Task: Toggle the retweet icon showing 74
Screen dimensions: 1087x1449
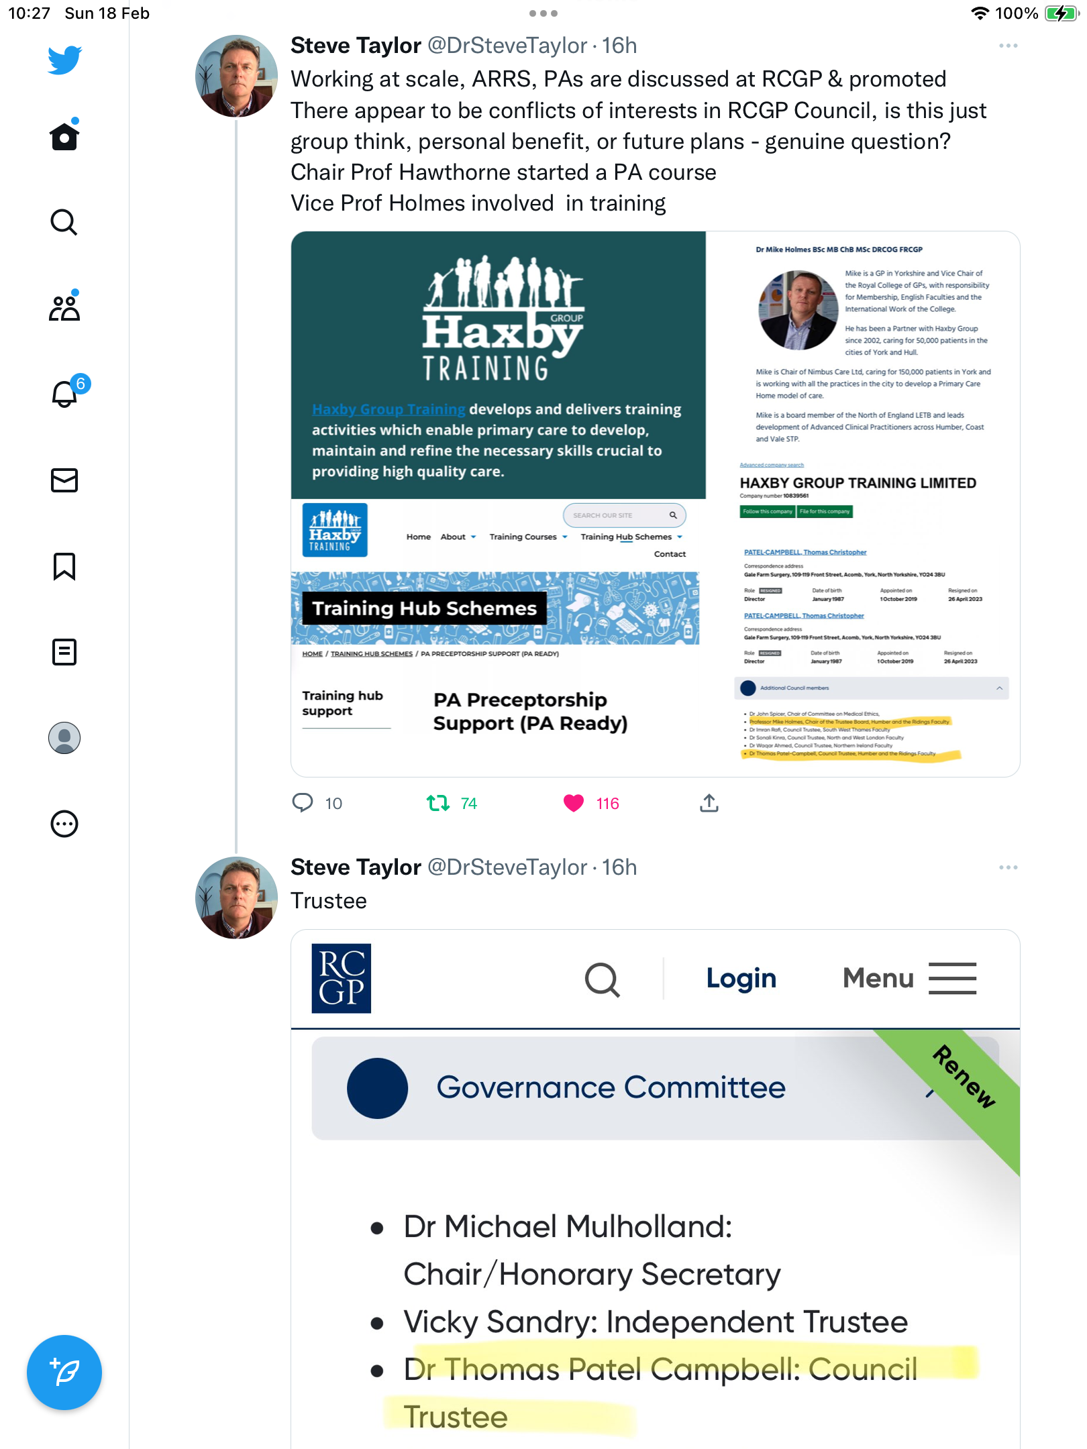Action: click(x=438, y=803)
